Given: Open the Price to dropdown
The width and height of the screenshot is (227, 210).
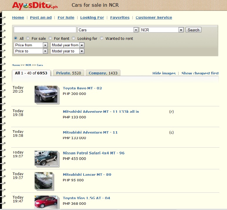Looking at the screenshot, I should 31,51.
